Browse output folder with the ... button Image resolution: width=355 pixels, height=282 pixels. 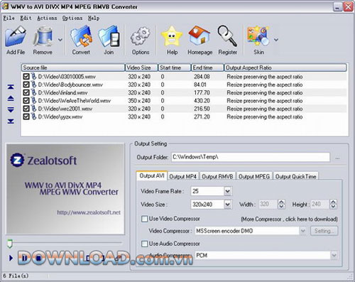(337, 158)
